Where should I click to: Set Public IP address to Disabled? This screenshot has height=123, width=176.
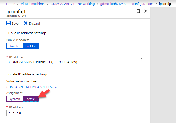click(x=15, y=46)
